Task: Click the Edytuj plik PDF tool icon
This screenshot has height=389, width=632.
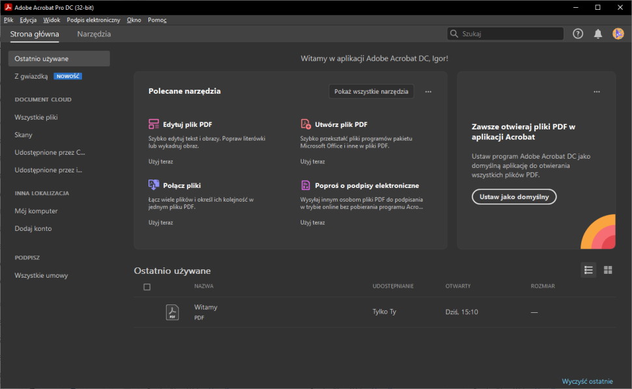Action: tap(154, 124)
